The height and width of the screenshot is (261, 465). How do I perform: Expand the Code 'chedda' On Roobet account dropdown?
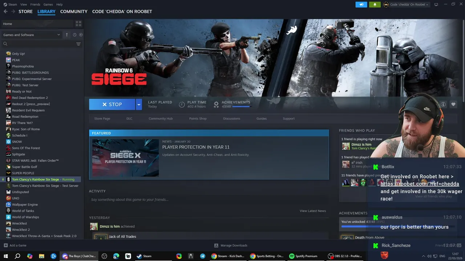406,4
